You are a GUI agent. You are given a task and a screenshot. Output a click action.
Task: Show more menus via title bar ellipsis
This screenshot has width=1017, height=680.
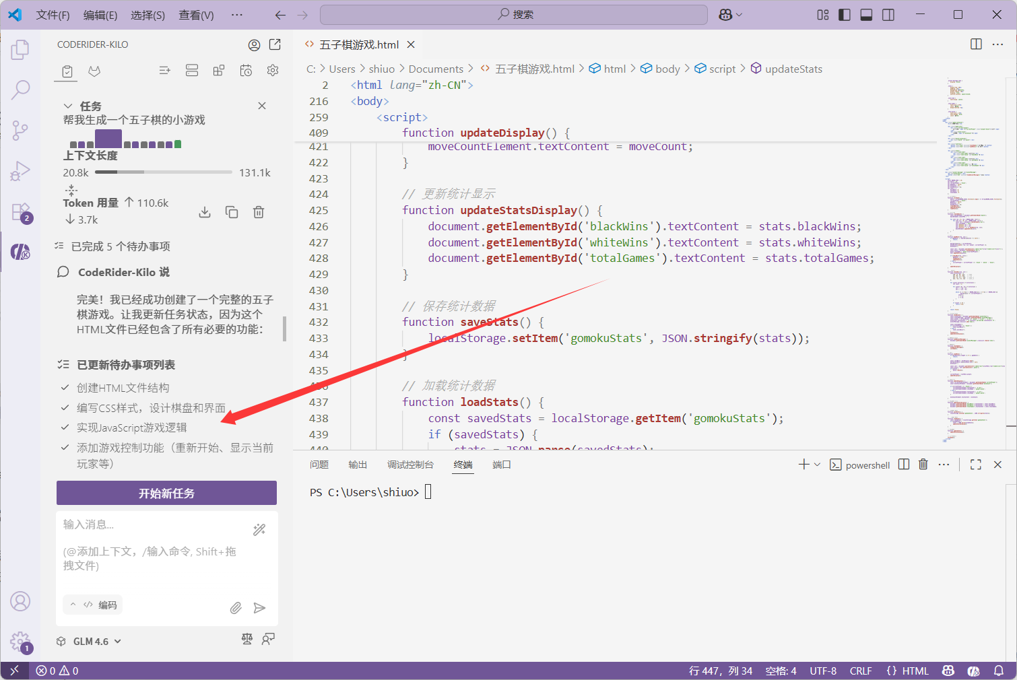pos(237,15)
